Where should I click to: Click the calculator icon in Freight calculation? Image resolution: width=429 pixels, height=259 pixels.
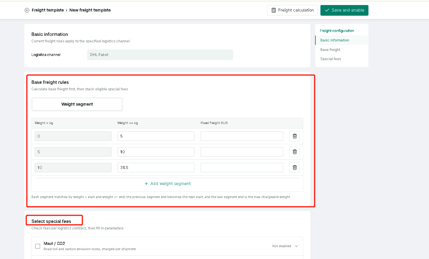tap(274, 10)
